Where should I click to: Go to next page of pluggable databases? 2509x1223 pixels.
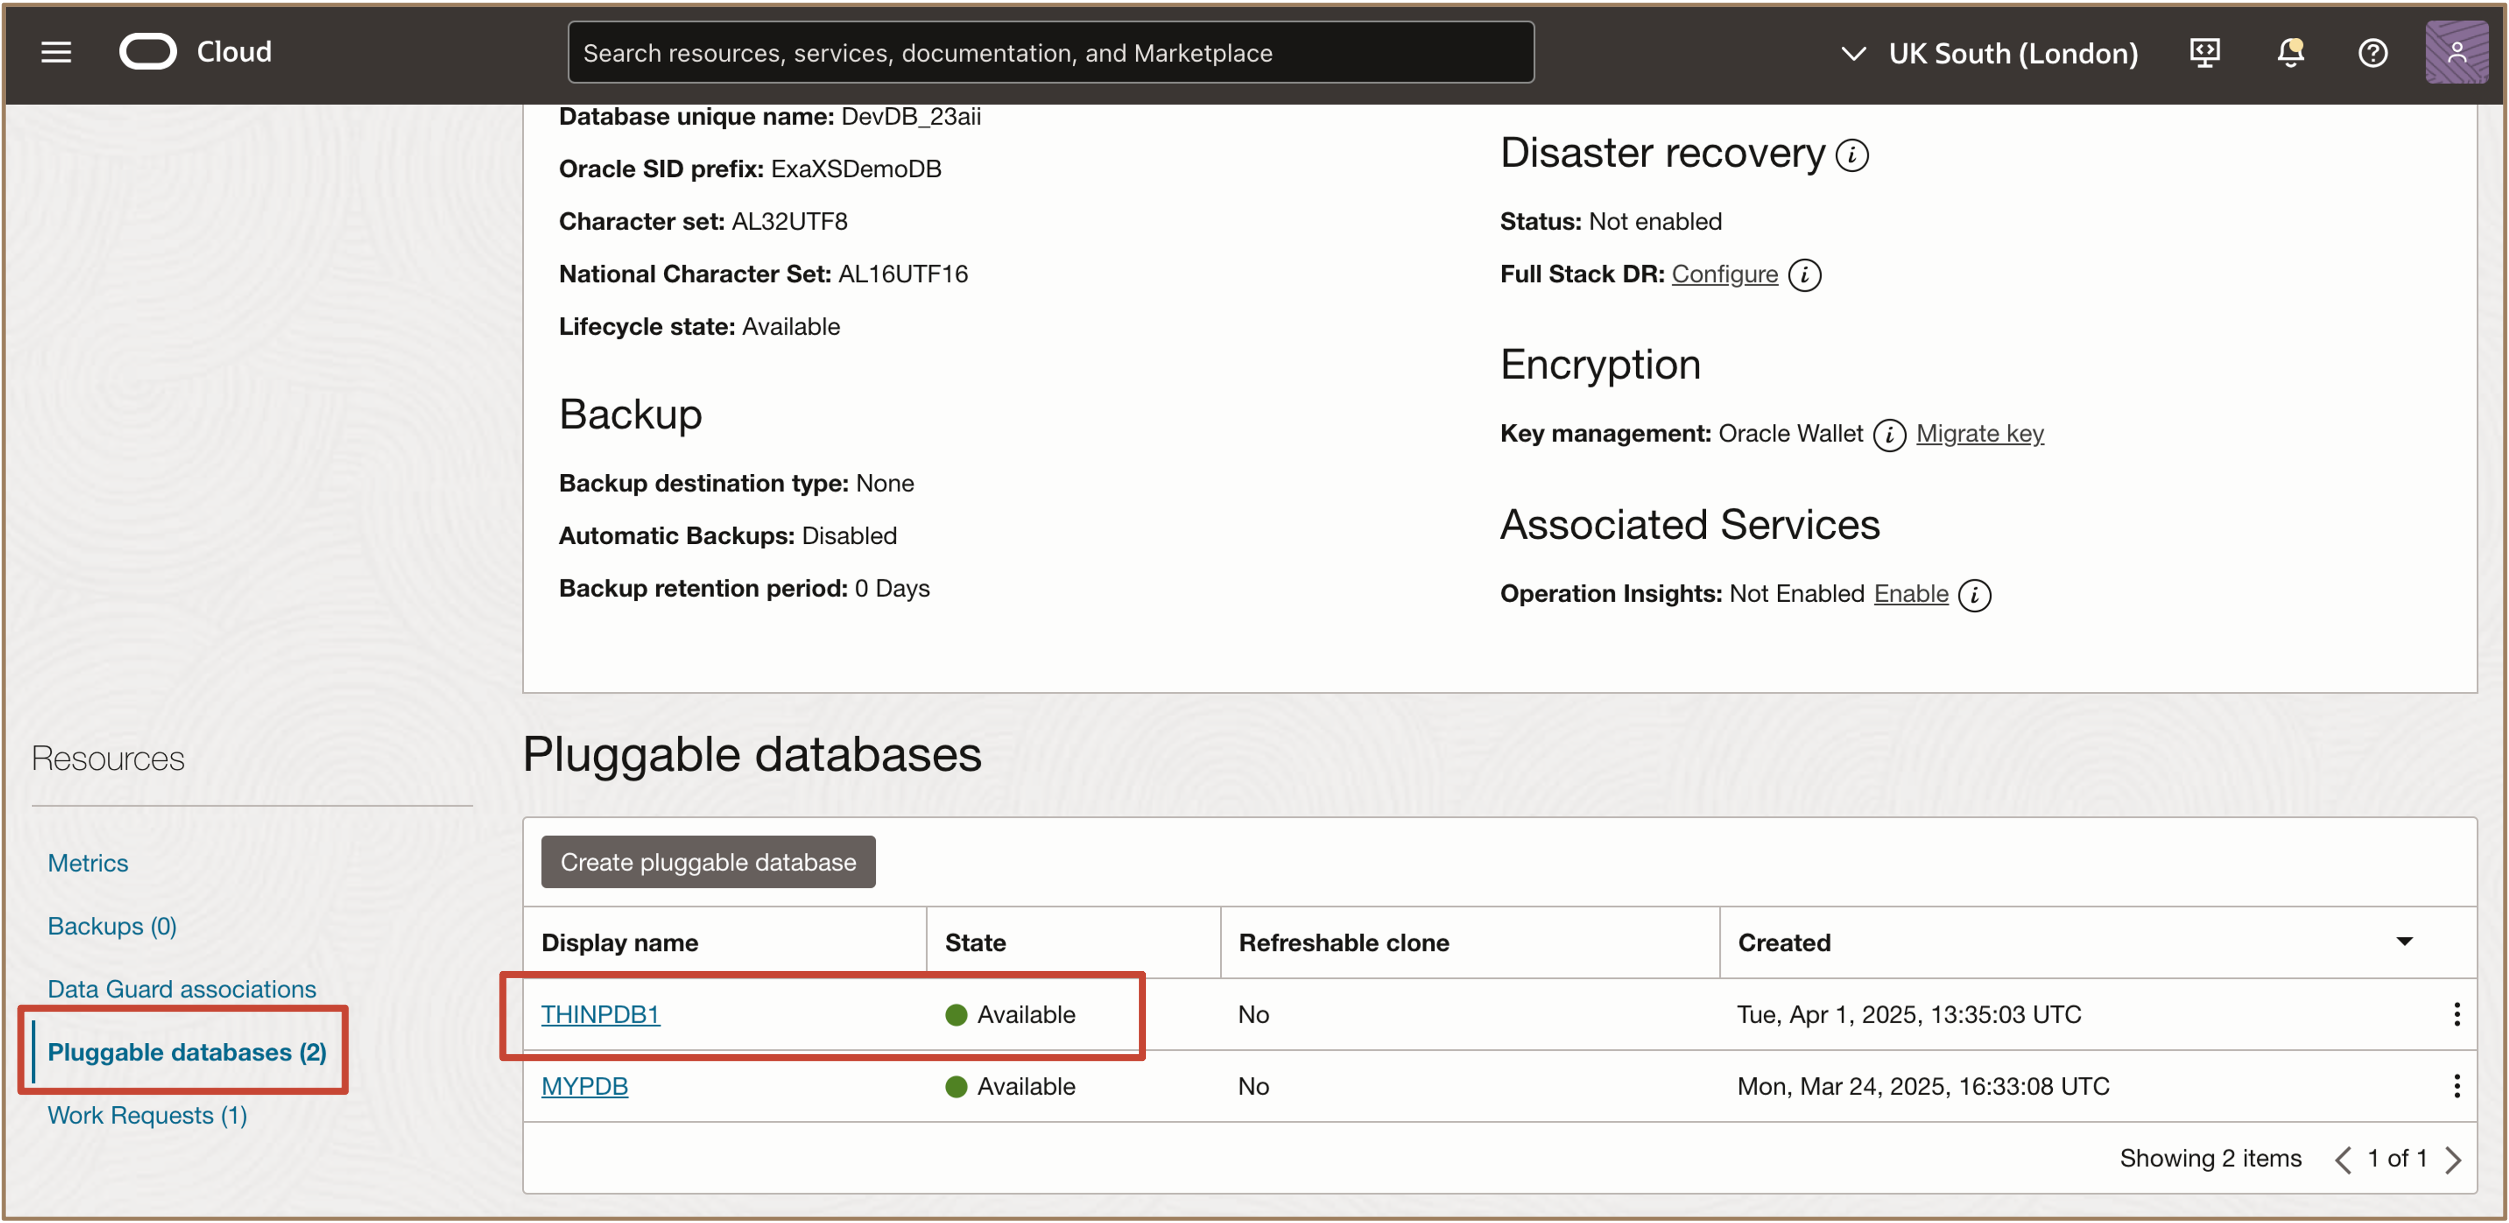pyautogui.click(x=2453, y=1159)
